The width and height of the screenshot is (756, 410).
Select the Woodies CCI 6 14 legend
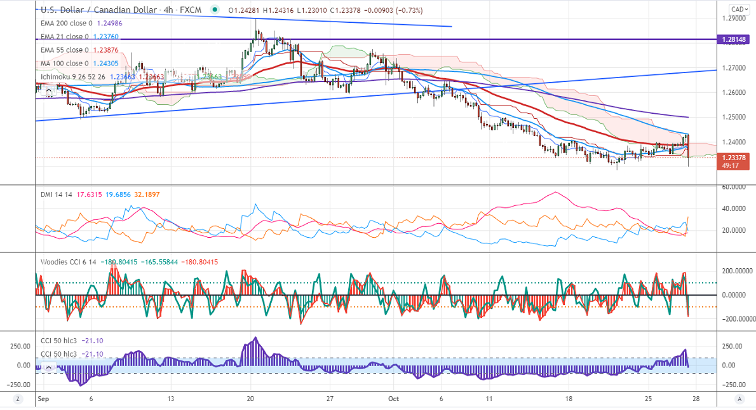[x=68, y=262]
